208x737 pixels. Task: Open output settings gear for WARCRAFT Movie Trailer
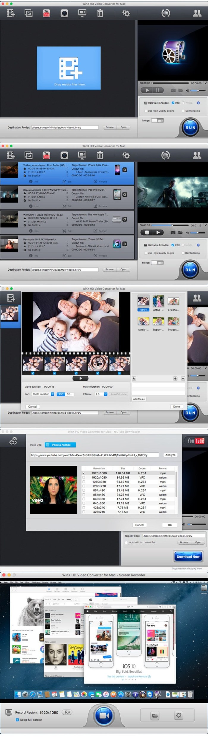[x=125, y=219]
